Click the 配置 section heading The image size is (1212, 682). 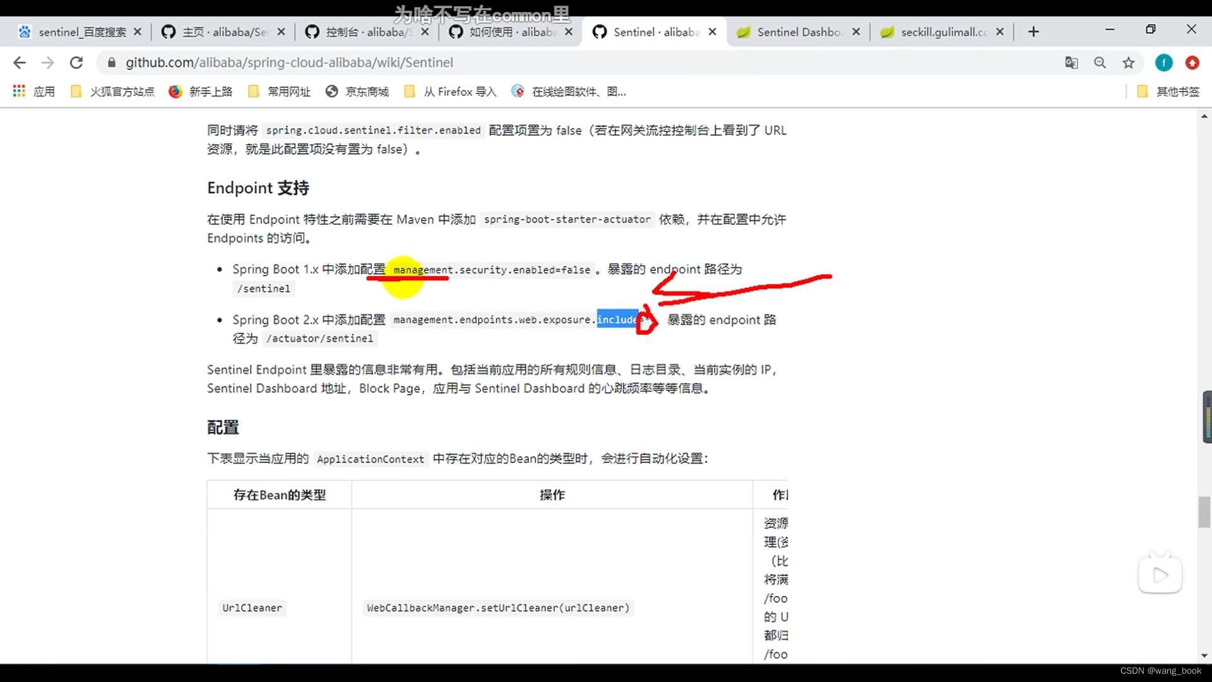pyautogui.click(x=223, y=428)
